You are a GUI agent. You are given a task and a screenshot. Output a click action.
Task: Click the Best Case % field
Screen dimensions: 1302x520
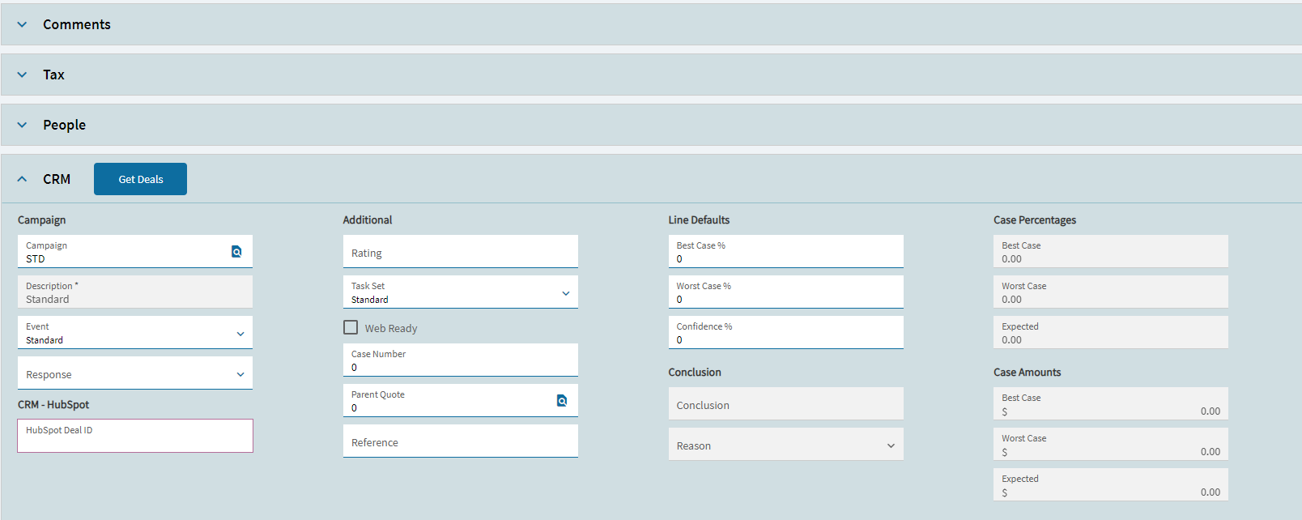tap(786, 252)
